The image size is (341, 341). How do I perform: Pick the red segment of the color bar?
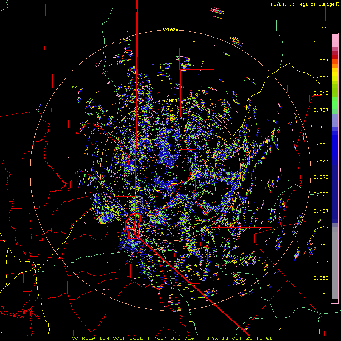tap(335, 57)
